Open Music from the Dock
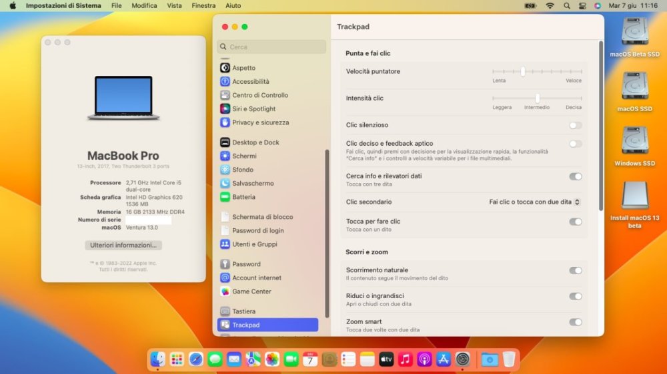This screenshot has width=667, height=374. [x=406, y=359]
